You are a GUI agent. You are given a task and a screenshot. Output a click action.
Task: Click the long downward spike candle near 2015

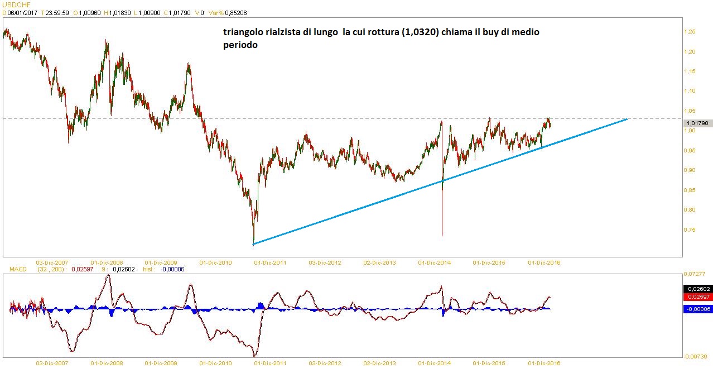tap(442, 212)
